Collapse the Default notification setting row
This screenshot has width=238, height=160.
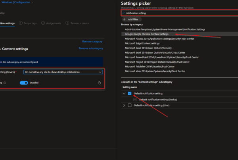pyautogui.click(x=124, y=93)
